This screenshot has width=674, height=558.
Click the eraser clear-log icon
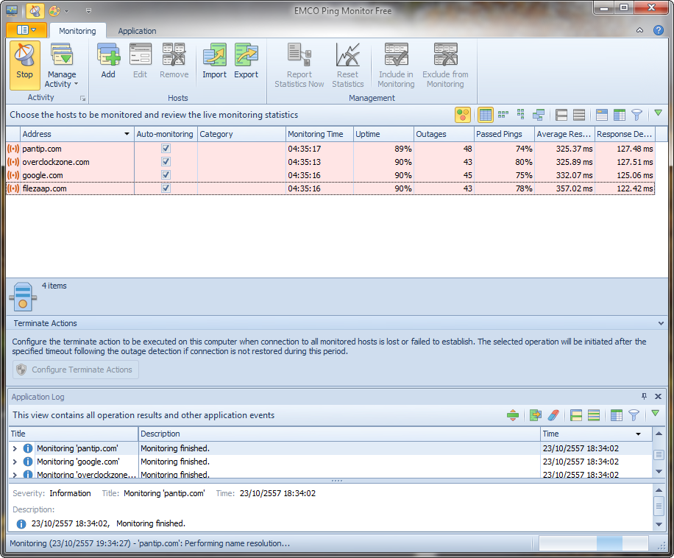coord(554,416)
